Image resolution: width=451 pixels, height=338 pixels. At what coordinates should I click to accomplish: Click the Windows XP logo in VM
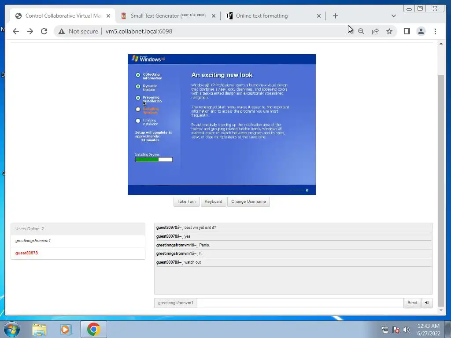148,59
